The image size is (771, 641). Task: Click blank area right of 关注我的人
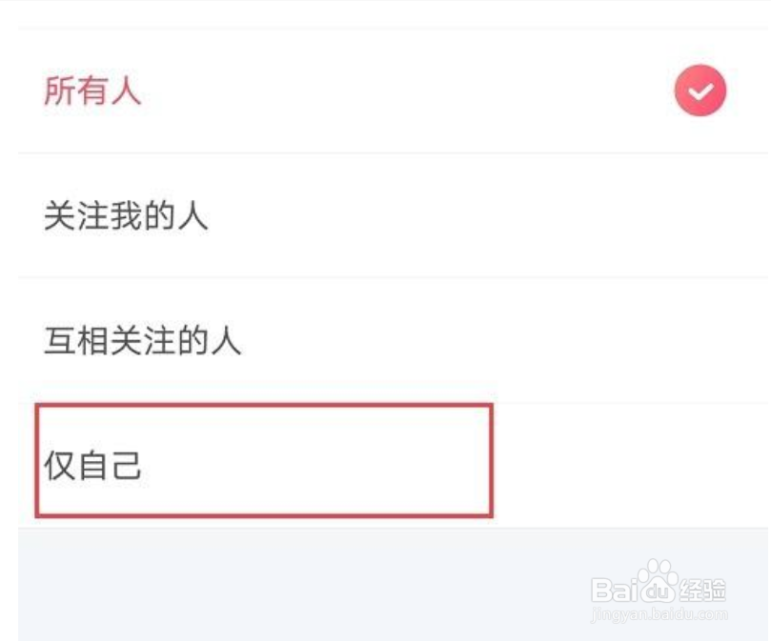pyautogui.click(x=488, y=216)
